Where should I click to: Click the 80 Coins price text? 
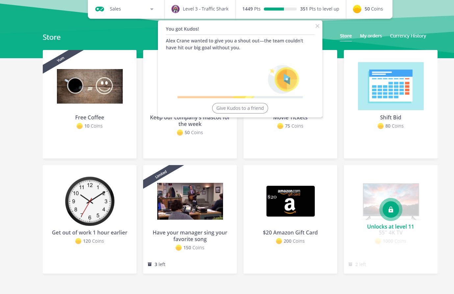(x=394, y=126)
